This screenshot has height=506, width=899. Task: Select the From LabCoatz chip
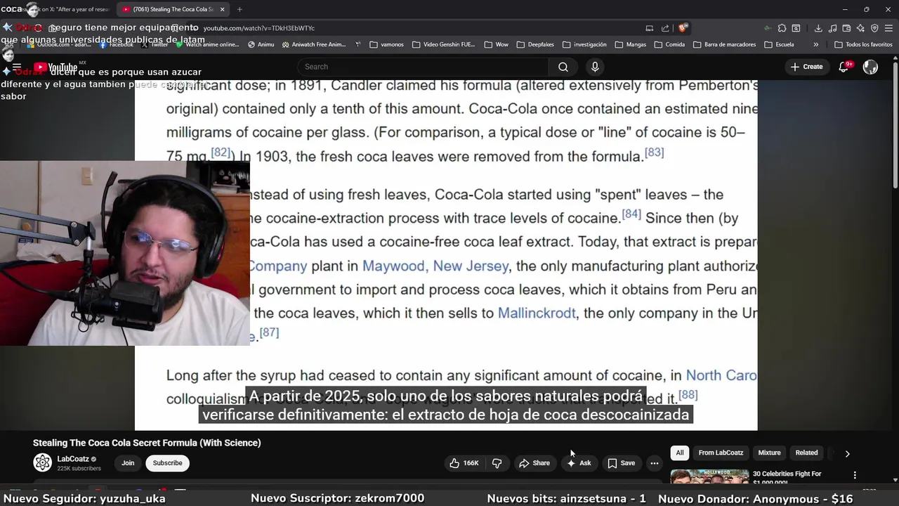[721, 453]
